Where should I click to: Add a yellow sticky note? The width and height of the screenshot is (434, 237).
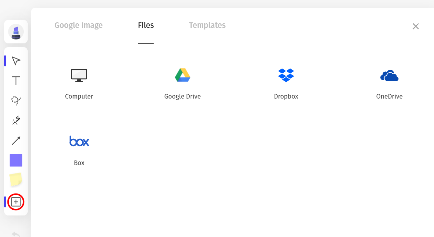tap(16, 180)
